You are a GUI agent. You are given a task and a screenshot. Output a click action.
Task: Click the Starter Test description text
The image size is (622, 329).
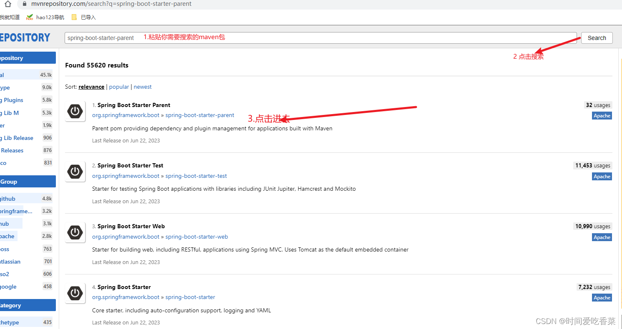(x=224, y=189)
